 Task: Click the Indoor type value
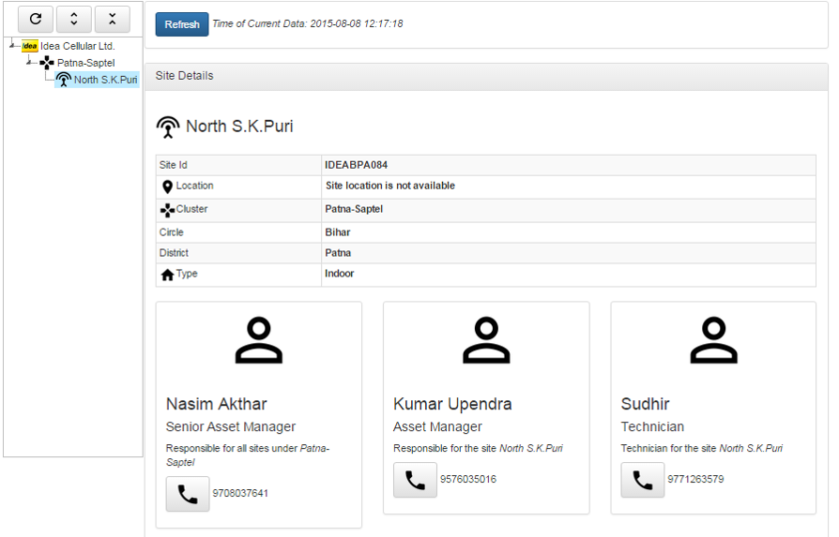[x=339, y=274]
